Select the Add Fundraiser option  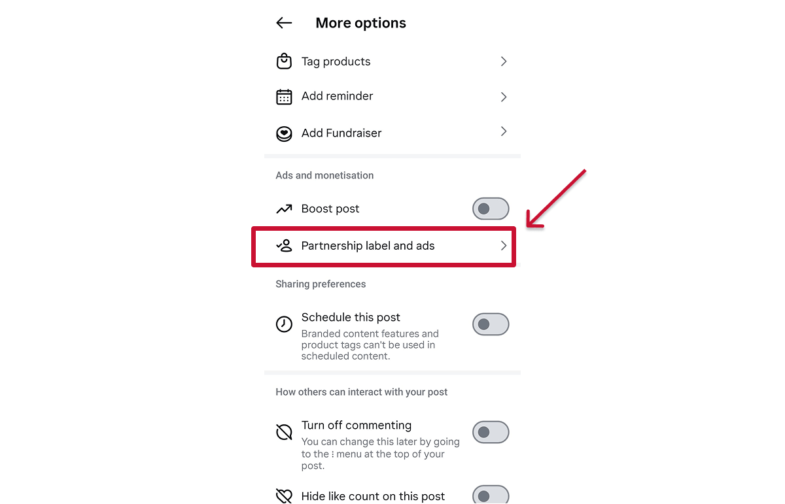(x=341, y=133)
